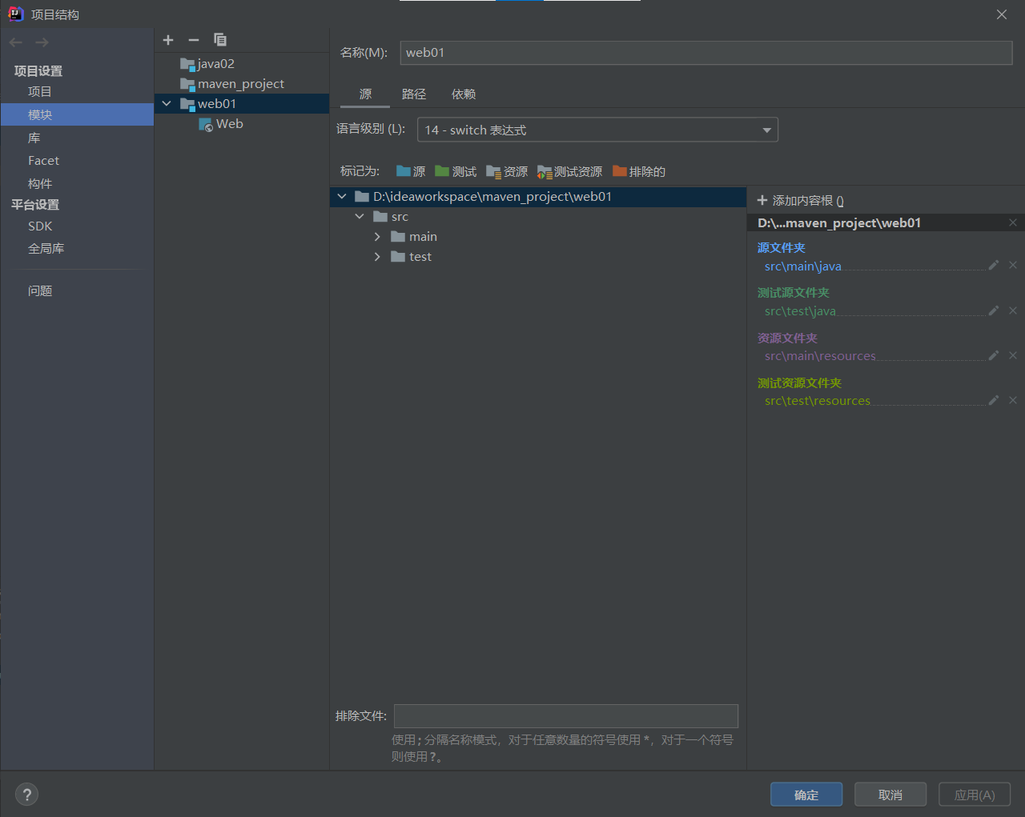The width and height of the screenshot is (1025, 817).
Task: Click the remove module minus icon
Action: 194,40
